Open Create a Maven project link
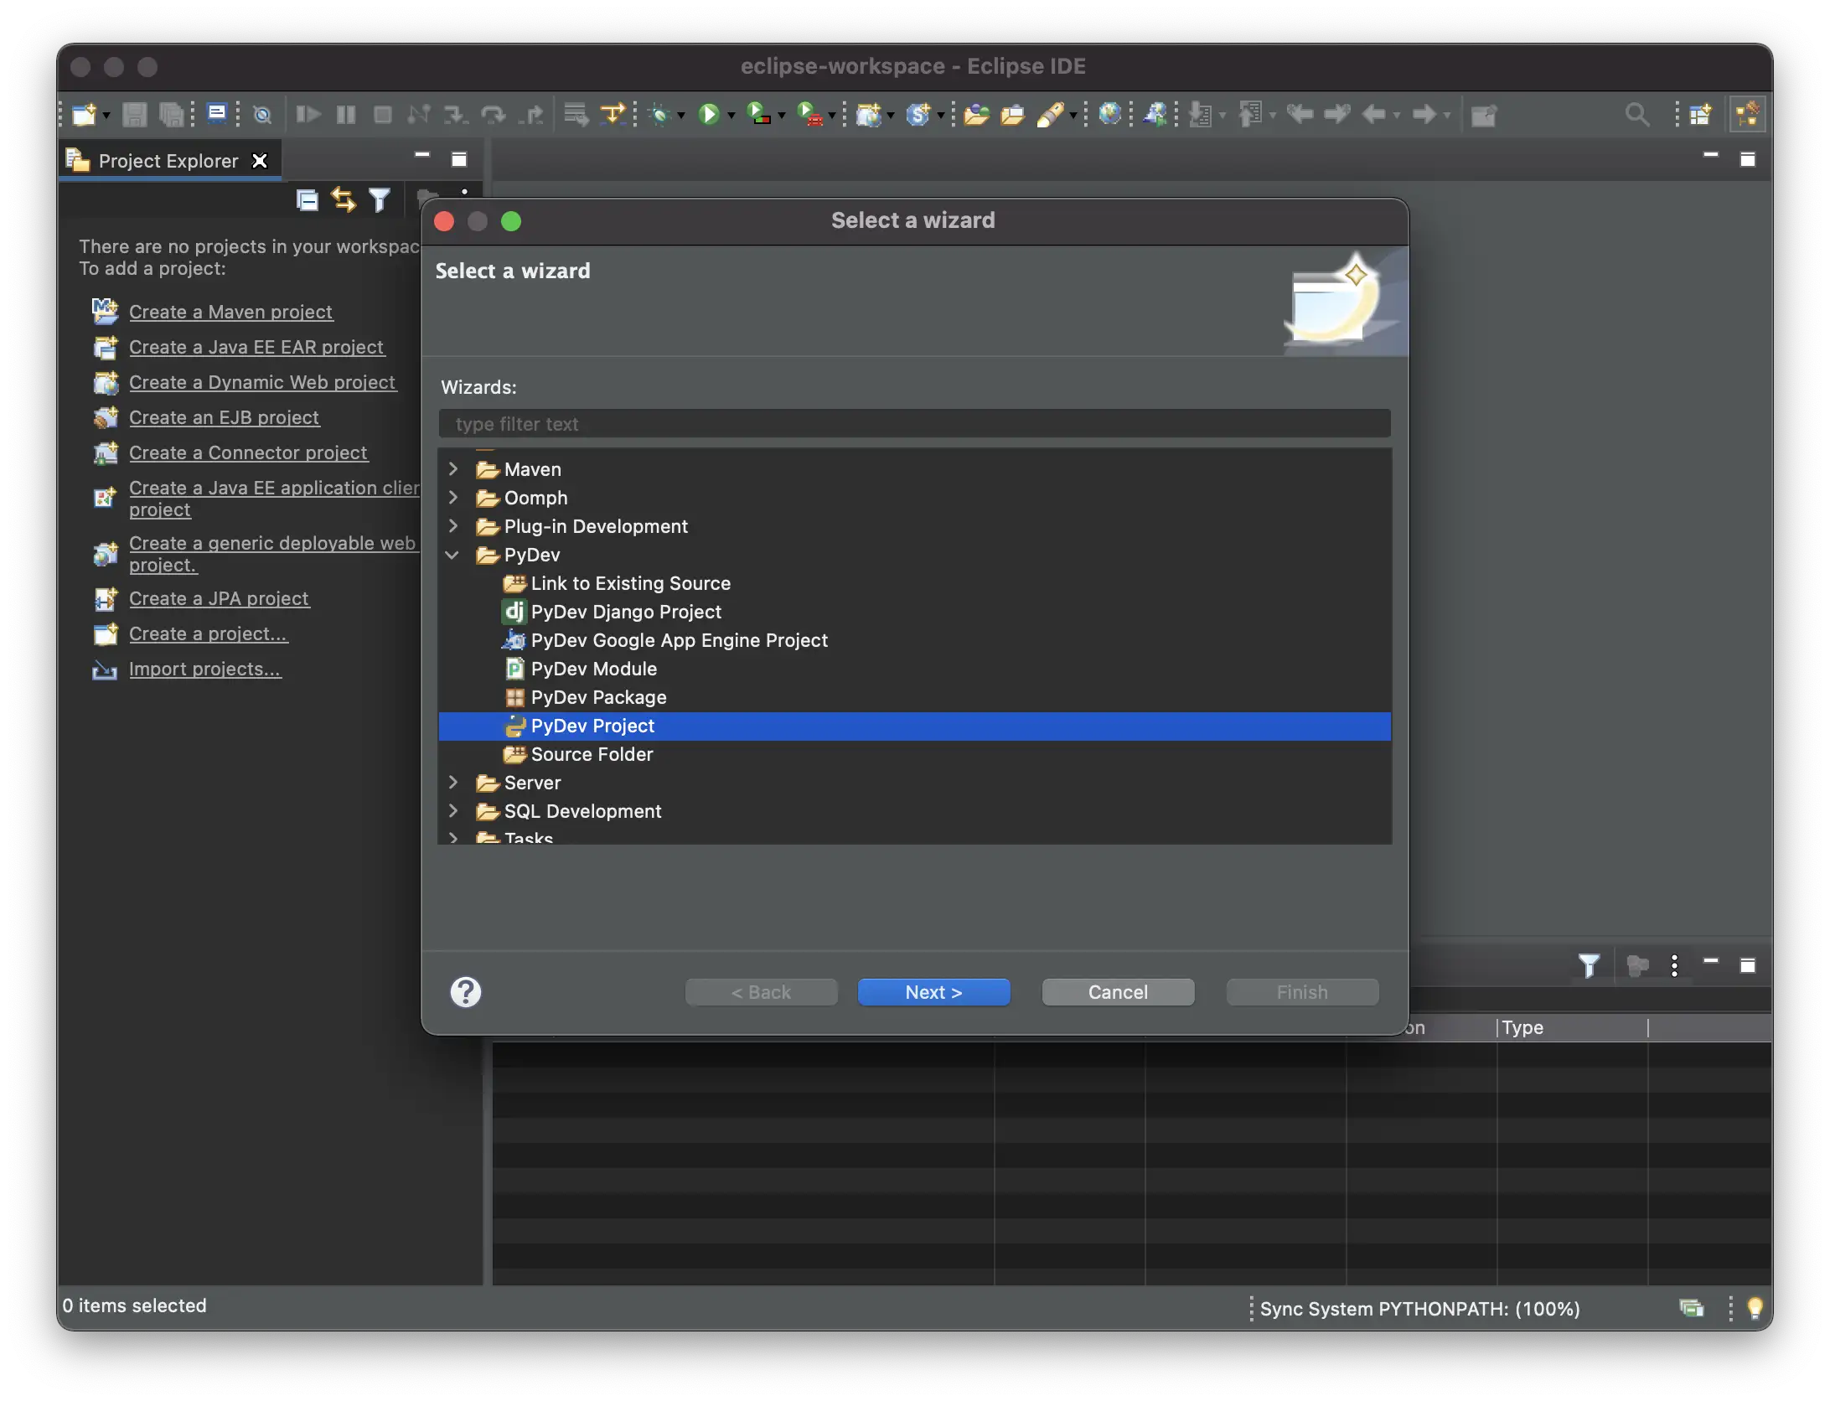This screenshot has width=1830, height=1401. [x=230, y=312]
